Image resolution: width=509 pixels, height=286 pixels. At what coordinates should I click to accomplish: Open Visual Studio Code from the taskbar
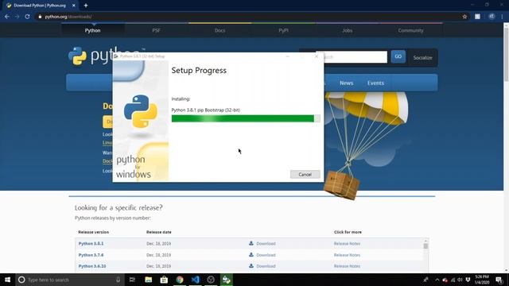[195, 280]
